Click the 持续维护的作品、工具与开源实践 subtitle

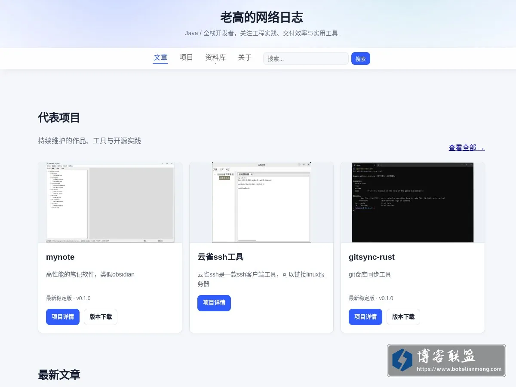pos(89,141)
